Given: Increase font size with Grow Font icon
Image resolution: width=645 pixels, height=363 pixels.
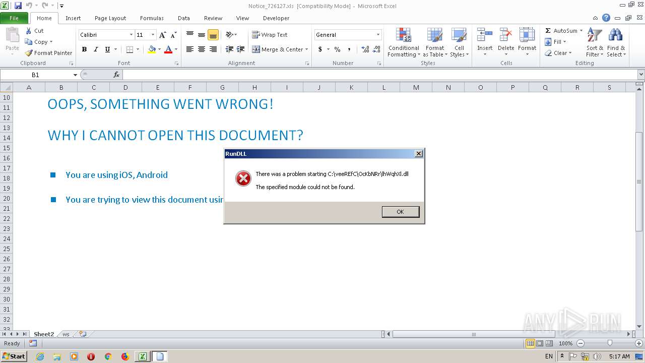Looking at the screenshot, I should coord(162,35).
